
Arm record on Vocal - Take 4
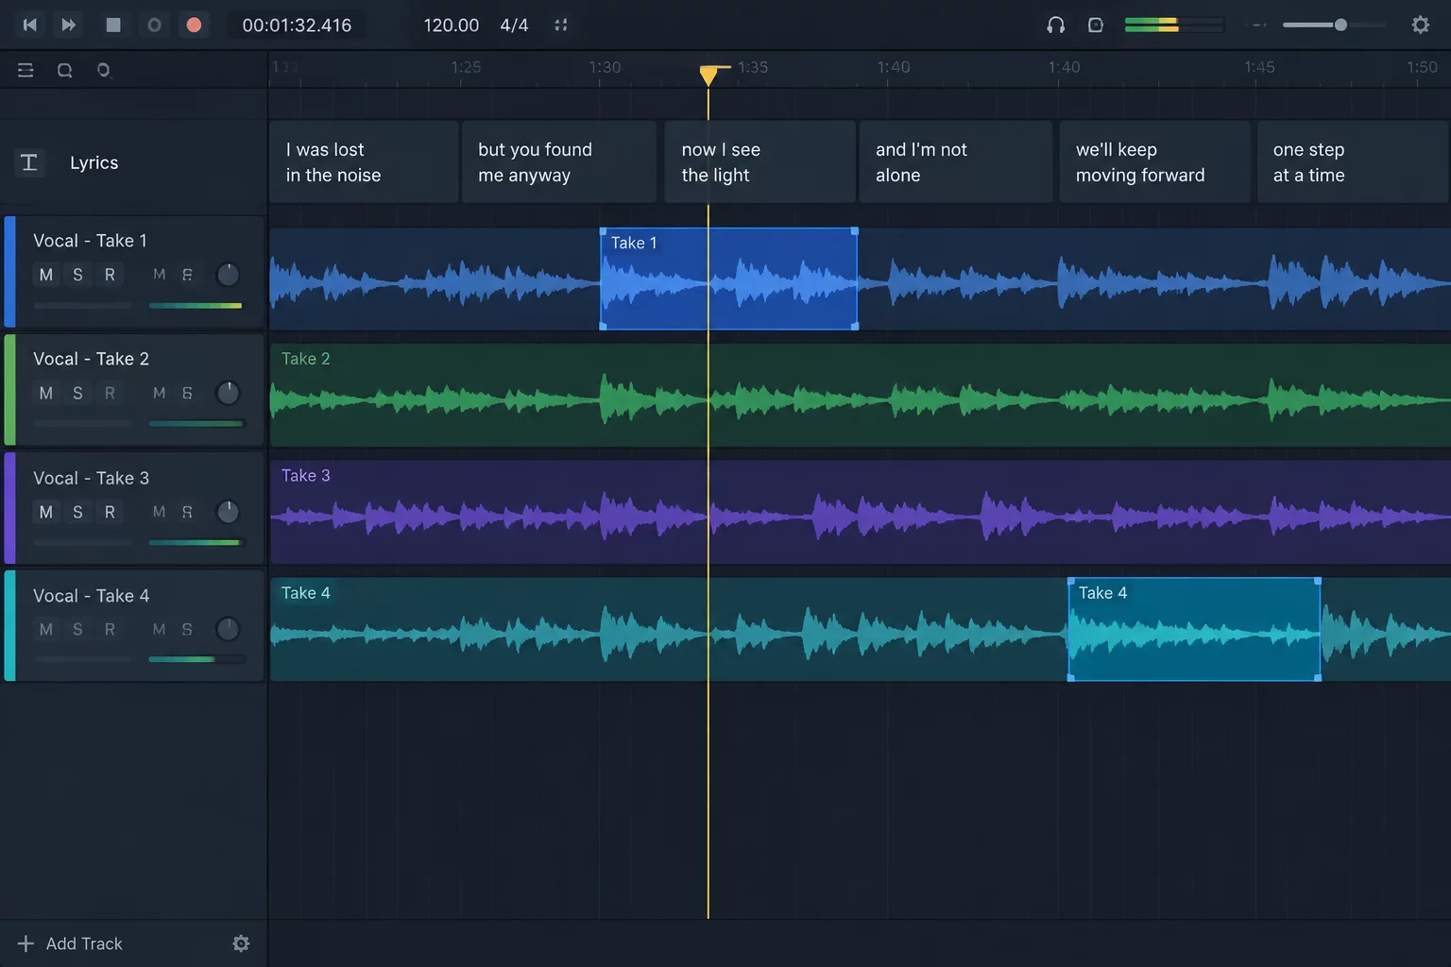[110, 629]
